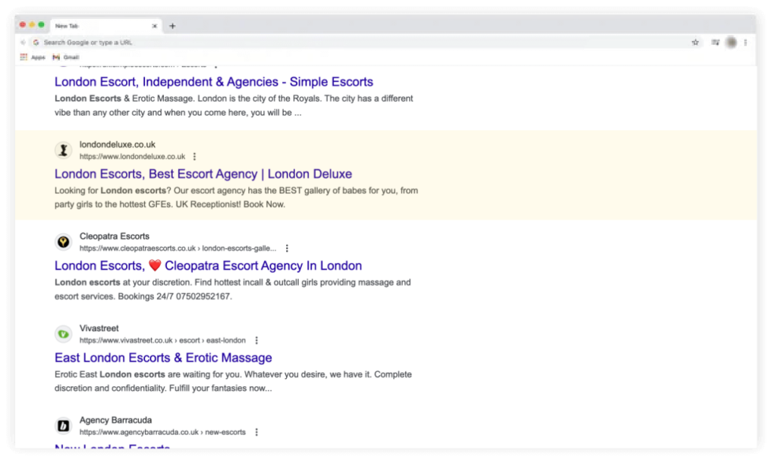The image size is (777, 472).
Task: Open the media control icon in toolbar
Action: tap(715, 42)
